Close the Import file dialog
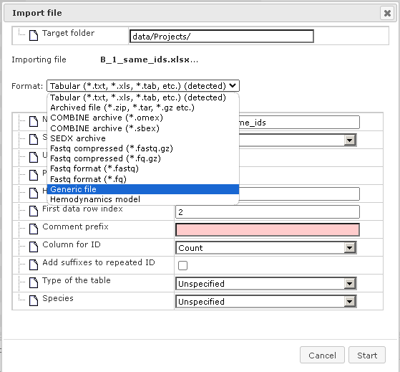Screen dimensions: 400x372 387,13
